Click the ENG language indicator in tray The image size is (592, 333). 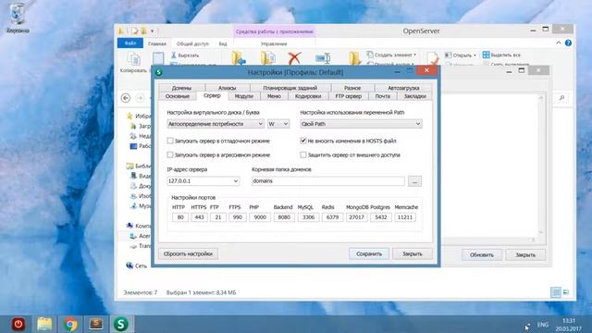(x=543, y=325)
